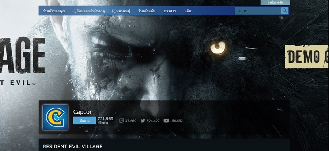This screenshot has height=151, width=329.
Task: Open the แล็บ labs tab
Action: tap(188, 11)
